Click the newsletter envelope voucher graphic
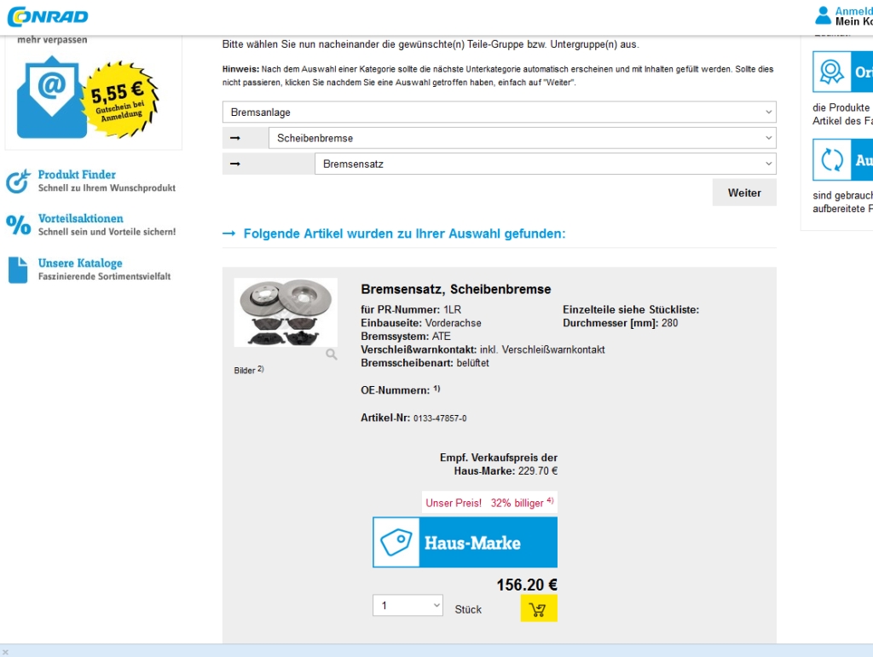Viewport: 873px width, 657px height. [88, 97]
